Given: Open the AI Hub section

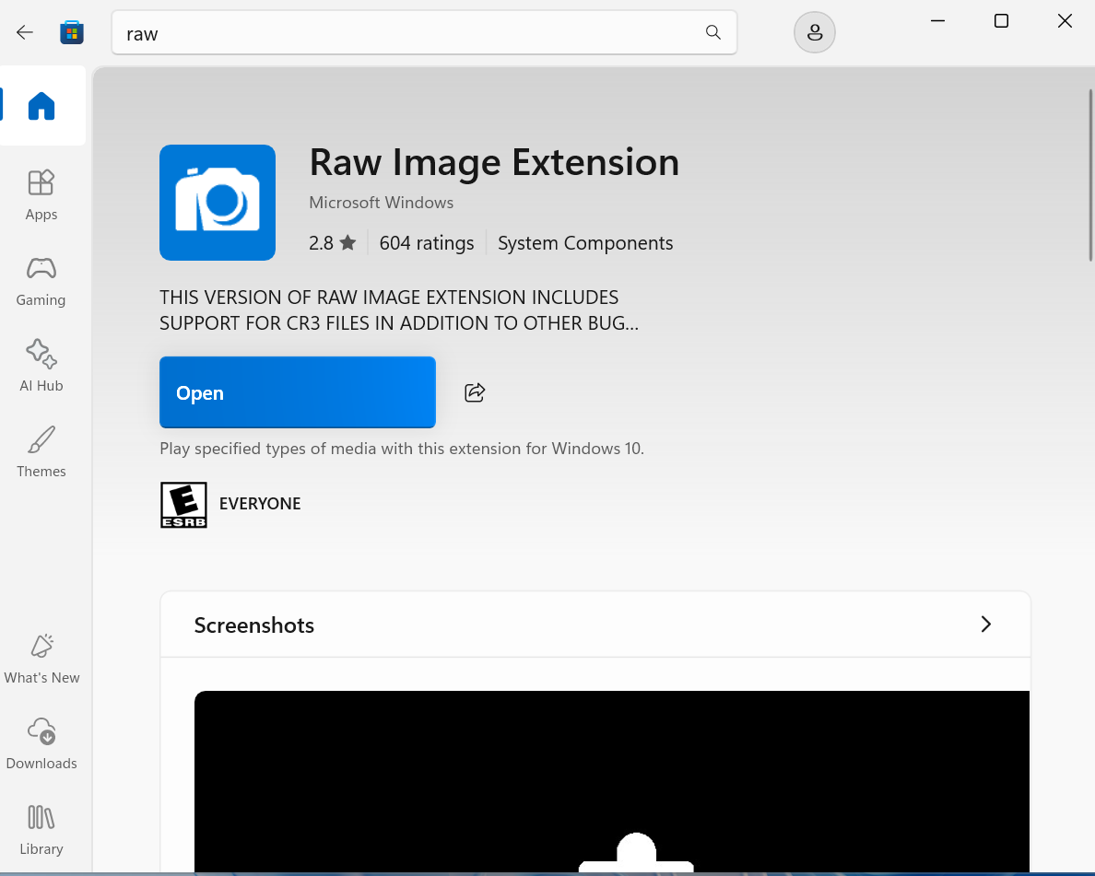Looking at the screenshot, I should coord(41,367).
